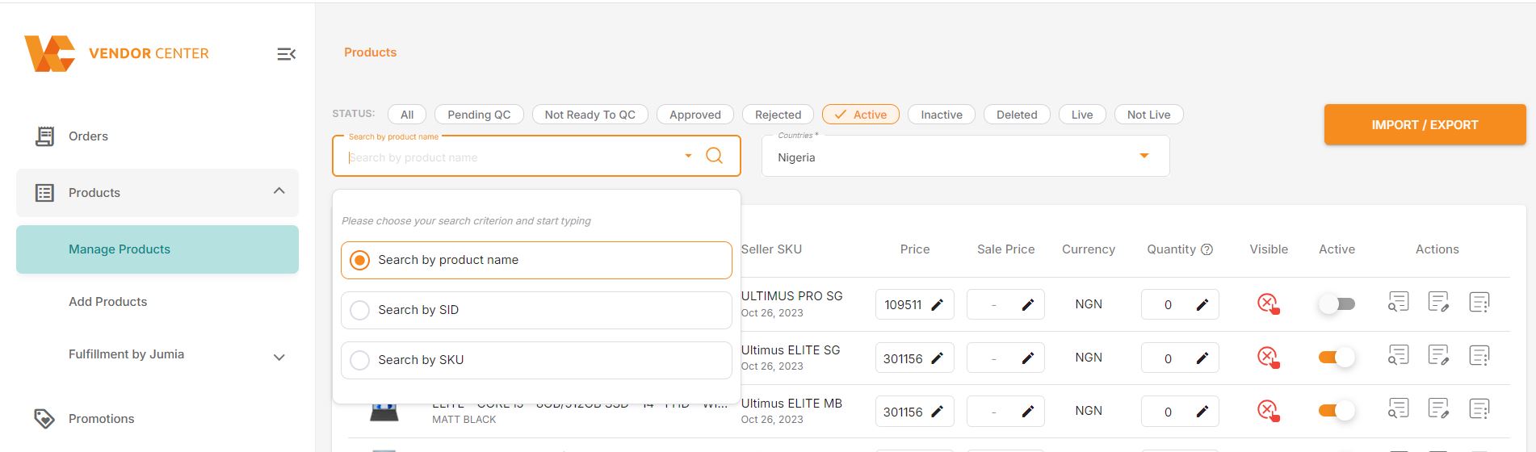Click edit product icon for ULTIMUS PRO SG
Screen dimensions: 1536x452
pyautogui.click(x=1438, y=302)
